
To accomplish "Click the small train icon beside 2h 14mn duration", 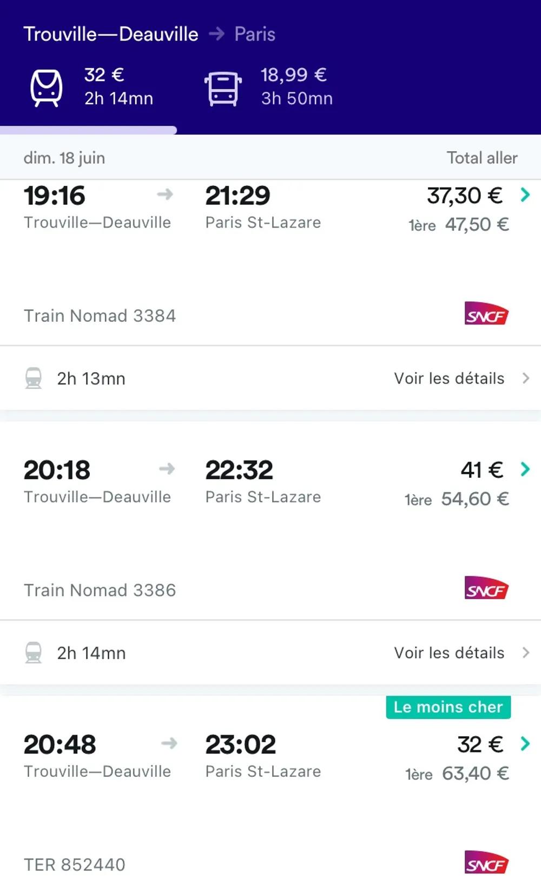I will pos(34,652).
